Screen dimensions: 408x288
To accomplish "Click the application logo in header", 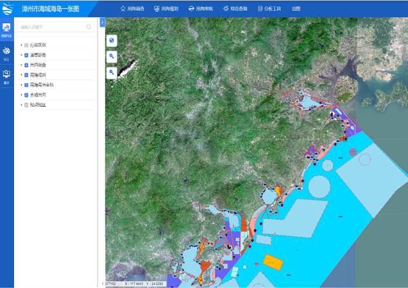I will coord(9,9).
